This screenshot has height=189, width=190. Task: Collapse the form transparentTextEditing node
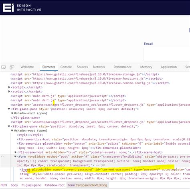(x=15, y=156)
